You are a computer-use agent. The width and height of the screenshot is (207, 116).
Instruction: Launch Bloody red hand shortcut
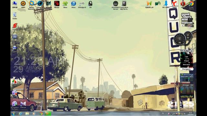pos(57,4)
